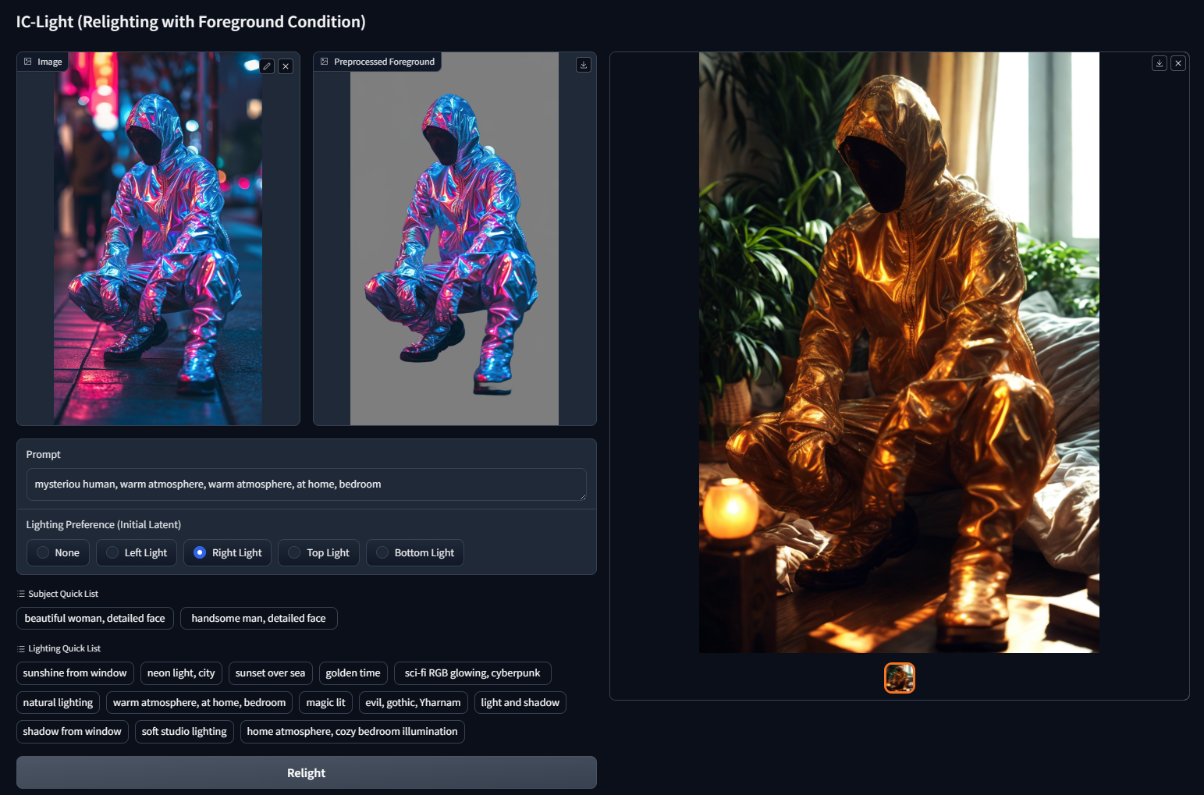
Task: Click inside the Prompt text field
Action: [x=306, y=484]
